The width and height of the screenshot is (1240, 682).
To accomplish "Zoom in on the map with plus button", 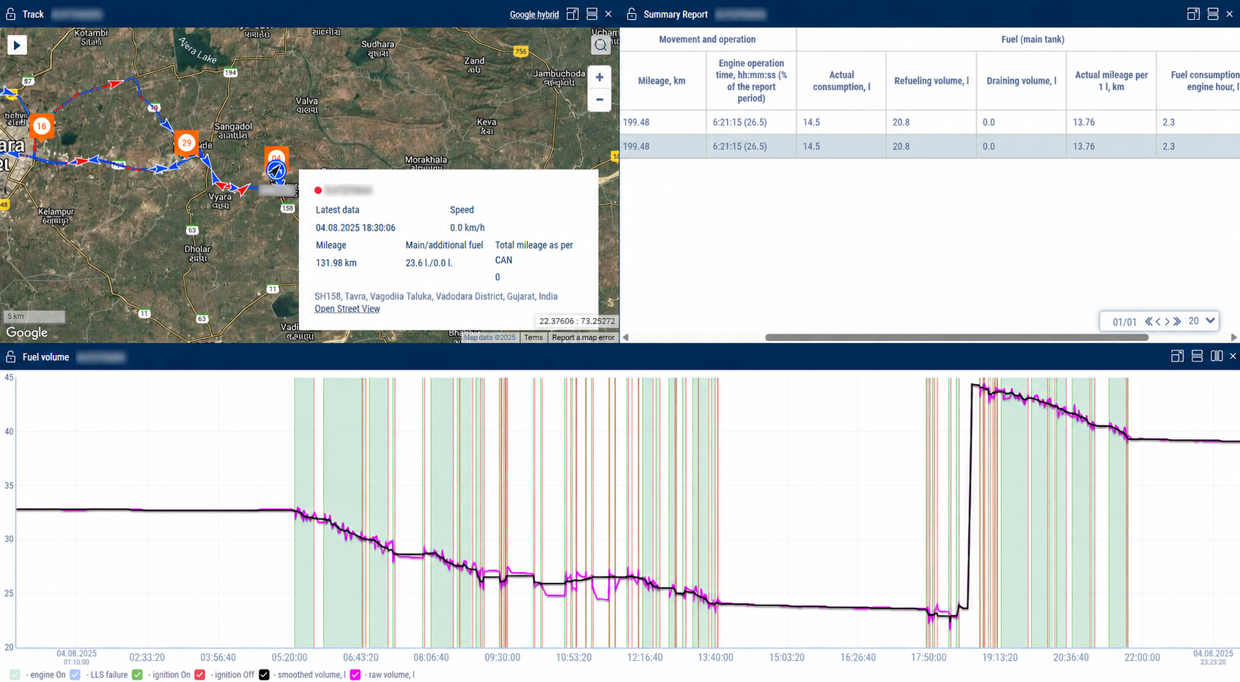I will (599, 77).
